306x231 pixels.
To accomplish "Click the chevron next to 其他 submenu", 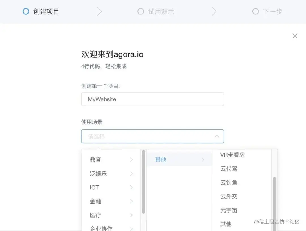I will click(x=203, y=160).
